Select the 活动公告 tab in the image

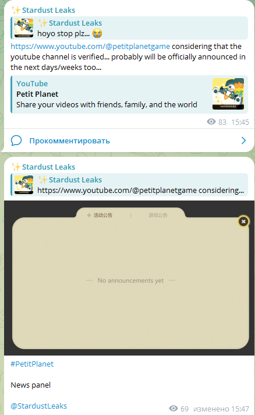pyautogui.click(x=100, y=215)
